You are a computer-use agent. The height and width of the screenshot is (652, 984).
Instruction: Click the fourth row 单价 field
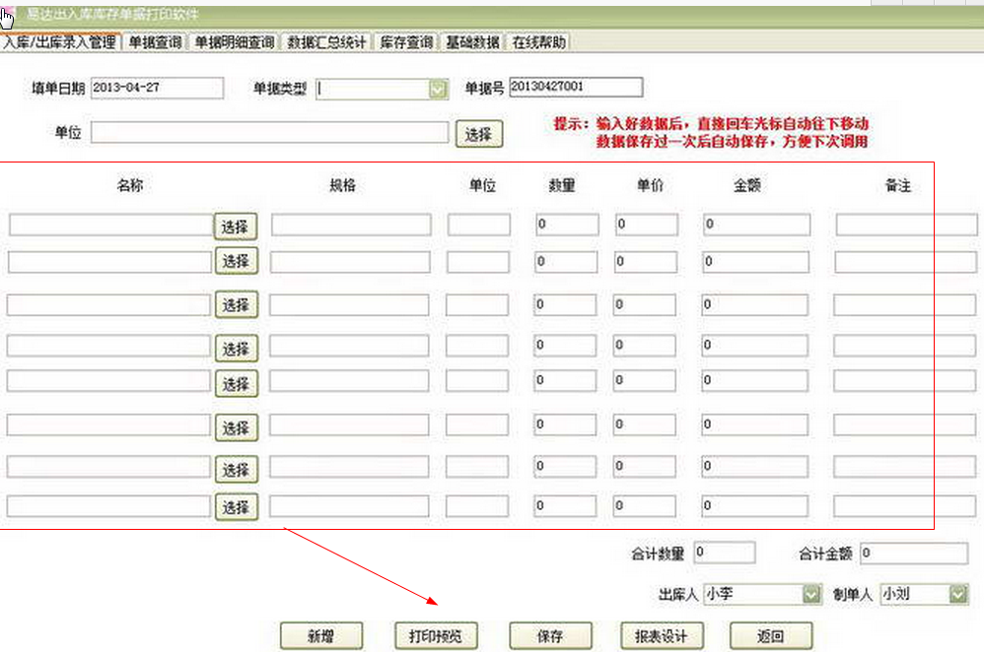(x=645, y=346)
